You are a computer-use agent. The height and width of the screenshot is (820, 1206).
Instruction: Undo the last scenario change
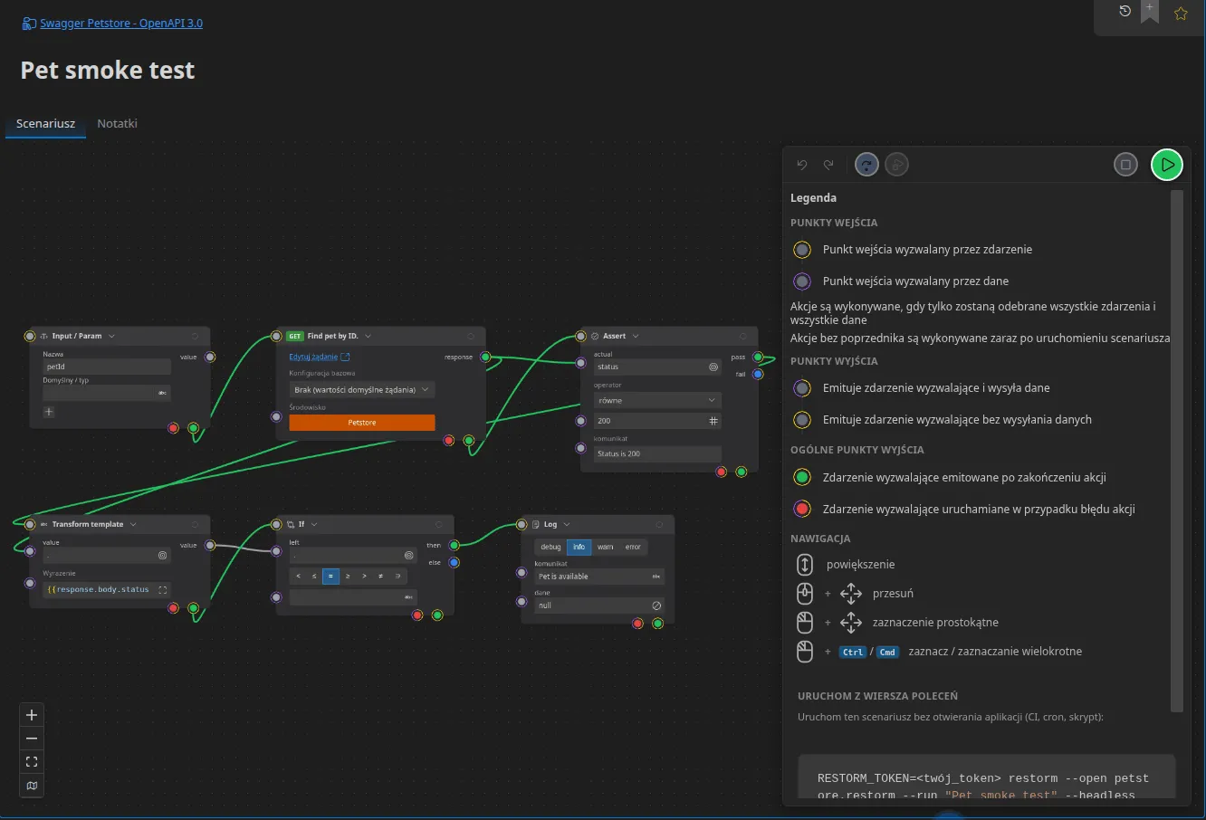[x=802, y=165]
